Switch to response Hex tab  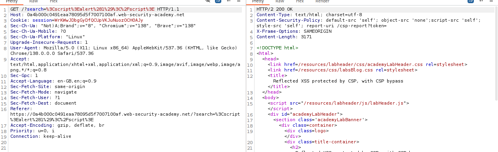[300, 1]
